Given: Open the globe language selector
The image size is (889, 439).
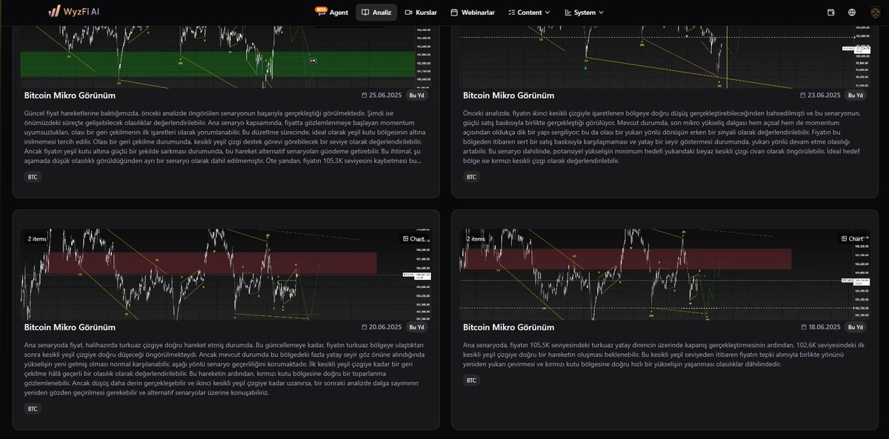Looking at the screenshot, I should coord(852,13).
